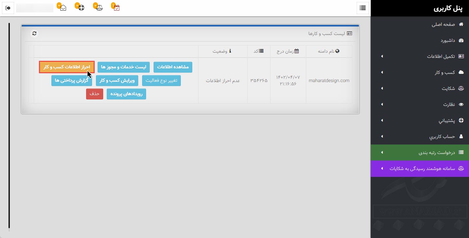Image resolution: width=469 pixels, height=238 pixels.
Task: Click the orange احراز اطلاعات کسب و کار button
Action: pos(67,67)
